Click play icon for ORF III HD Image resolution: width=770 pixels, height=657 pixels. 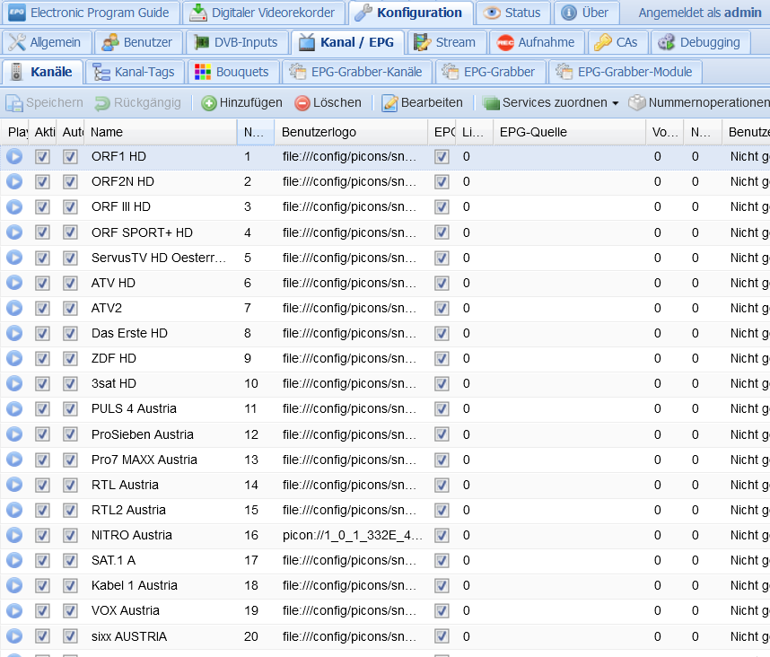[14, 206]
